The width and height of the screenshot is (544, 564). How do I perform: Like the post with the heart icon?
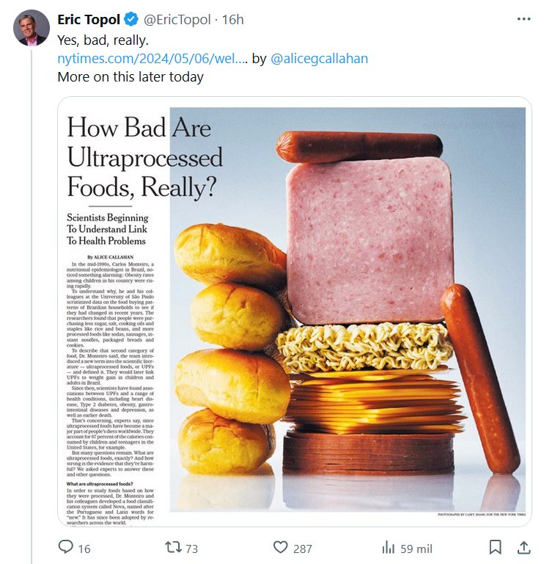point(279,547)
